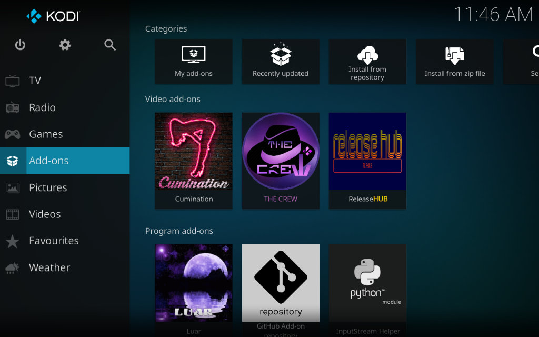This screenshot has width=539, height=337.
Task: Click the power icon in sidebar
Action: pos(20,45)
